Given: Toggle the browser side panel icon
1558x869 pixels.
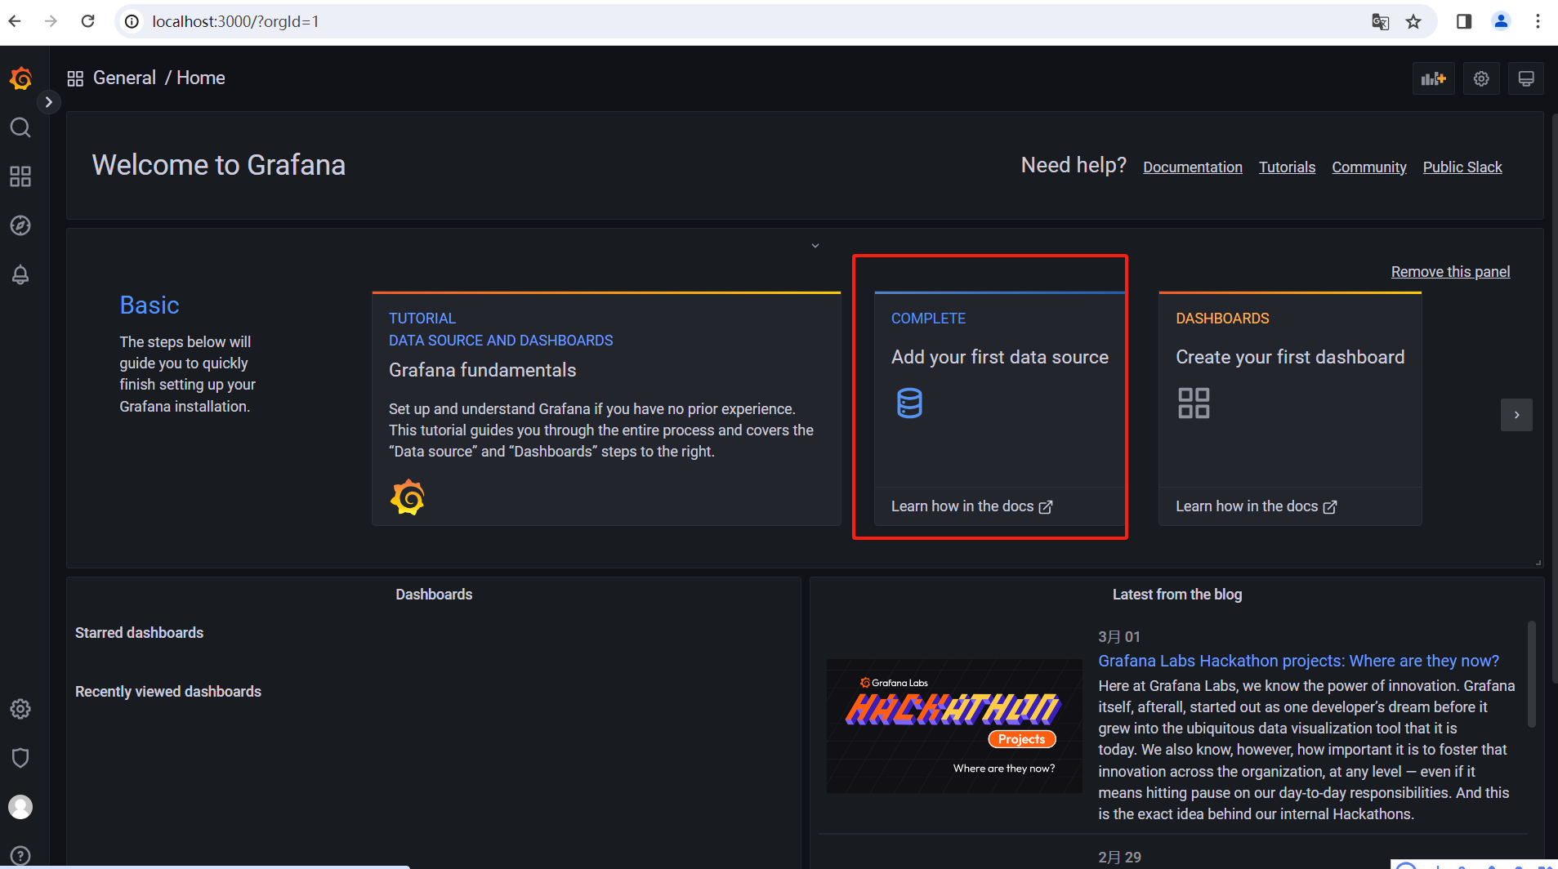Looking at the screenshot, I should coord(1464,21).
